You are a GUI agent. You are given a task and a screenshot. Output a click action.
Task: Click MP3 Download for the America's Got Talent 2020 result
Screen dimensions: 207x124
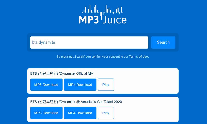46,113
